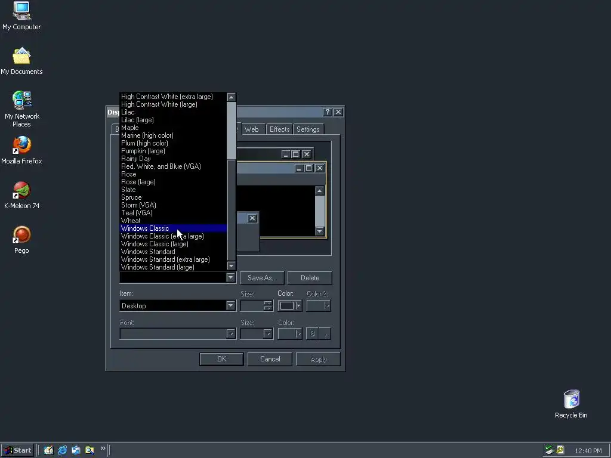Click the Cancel button

pos(270,359)
